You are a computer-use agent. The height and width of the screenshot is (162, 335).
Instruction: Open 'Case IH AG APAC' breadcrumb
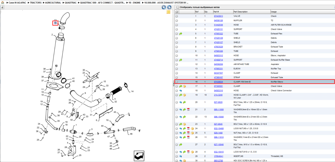click(x=18, y=3)
